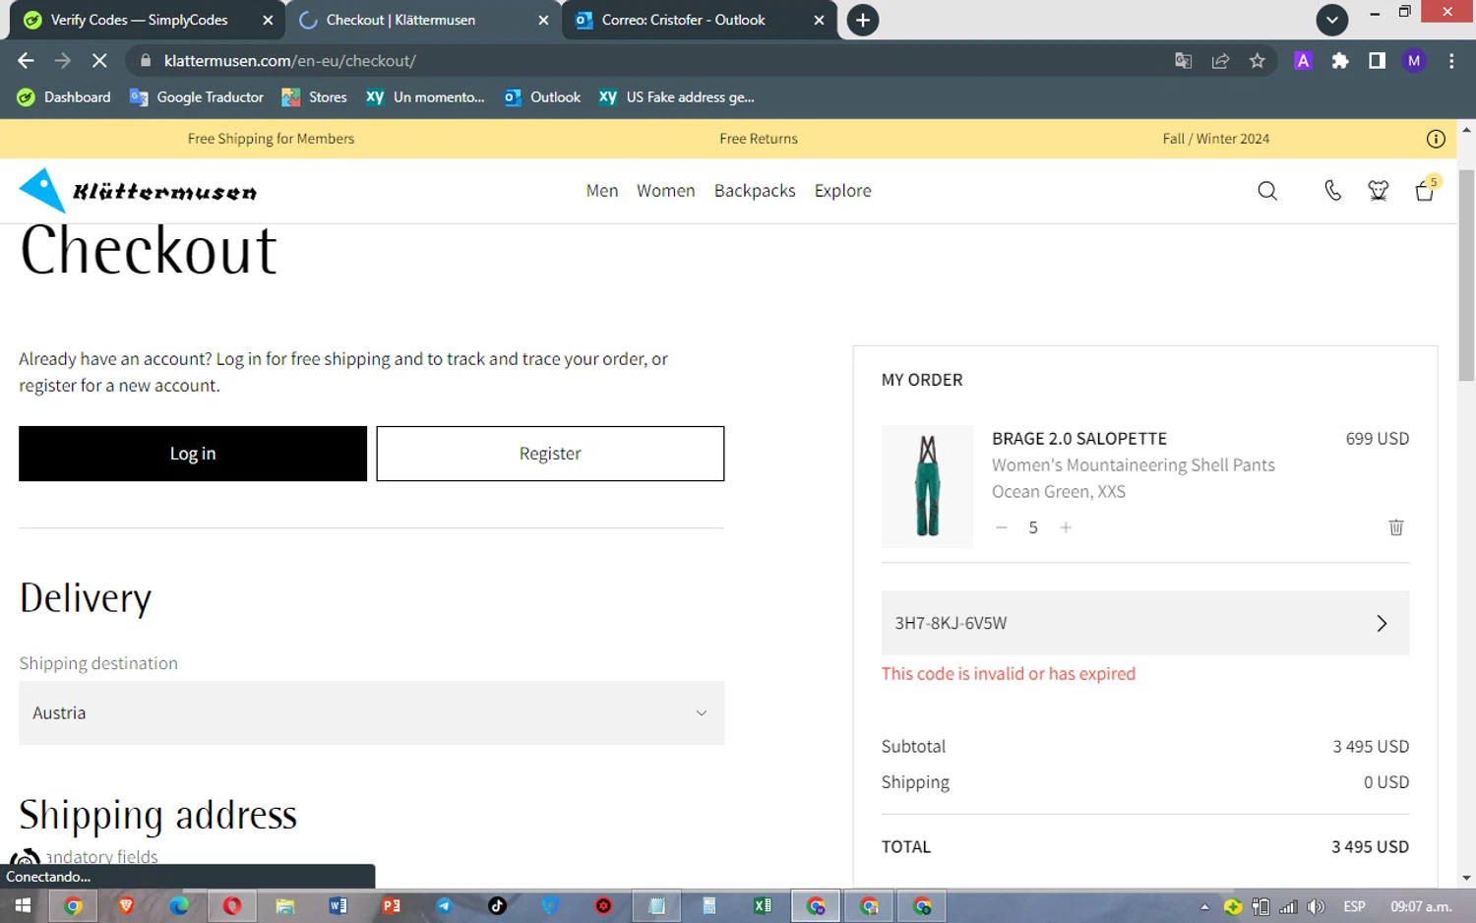Stop loading the page with the X button
The height and width of the screenshot is (923, 1476).
tap(99, 61)
